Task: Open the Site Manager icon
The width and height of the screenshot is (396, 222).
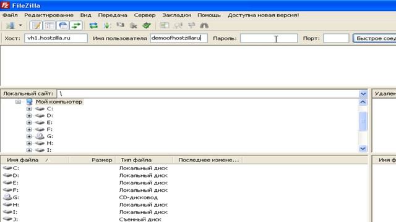Action: click(x=11, y=25)
